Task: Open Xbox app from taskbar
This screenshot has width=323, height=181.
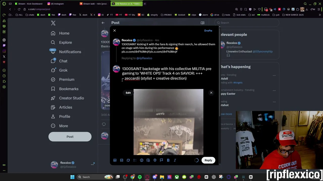Action: pyautogui.click(x=177, y=177)
